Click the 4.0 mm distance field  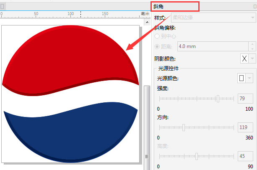coord(213,46)
